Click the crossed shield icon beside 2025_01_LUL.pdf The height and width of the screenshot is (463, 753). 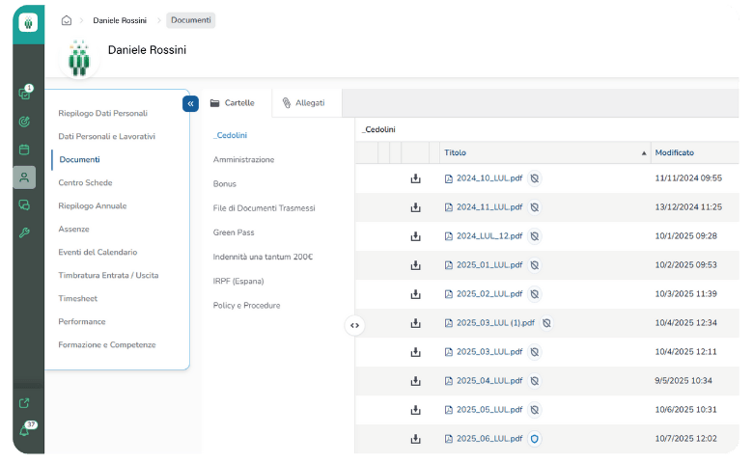535,265
